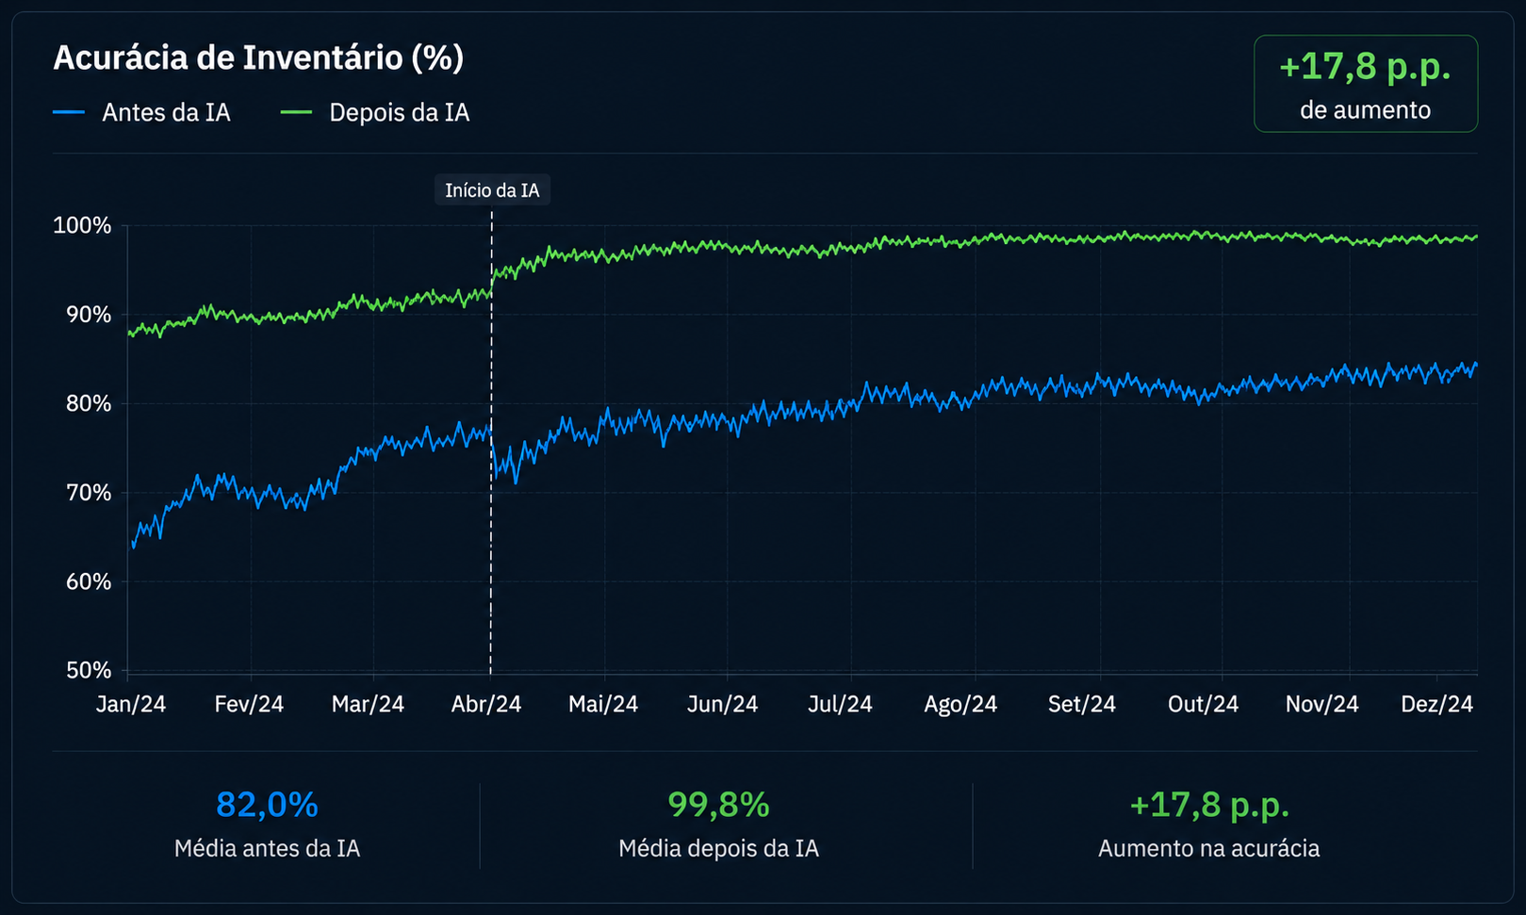Click the Acurácia de Inventário (%) title
The image size is (1526, 915).
(258, 57)
